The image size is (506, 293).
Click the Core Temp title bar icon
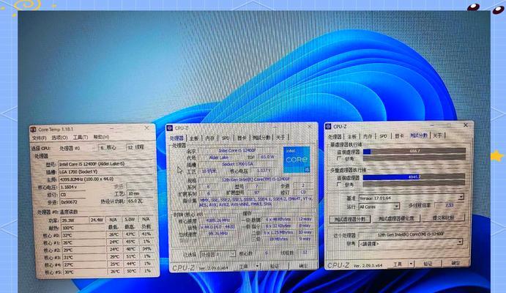coord(33,130)
